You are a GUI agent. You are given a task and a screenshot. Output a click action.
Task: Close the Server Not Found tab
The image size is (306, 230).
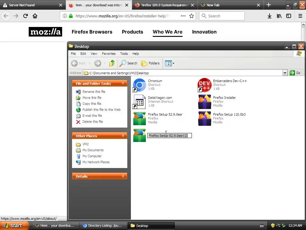61,5
